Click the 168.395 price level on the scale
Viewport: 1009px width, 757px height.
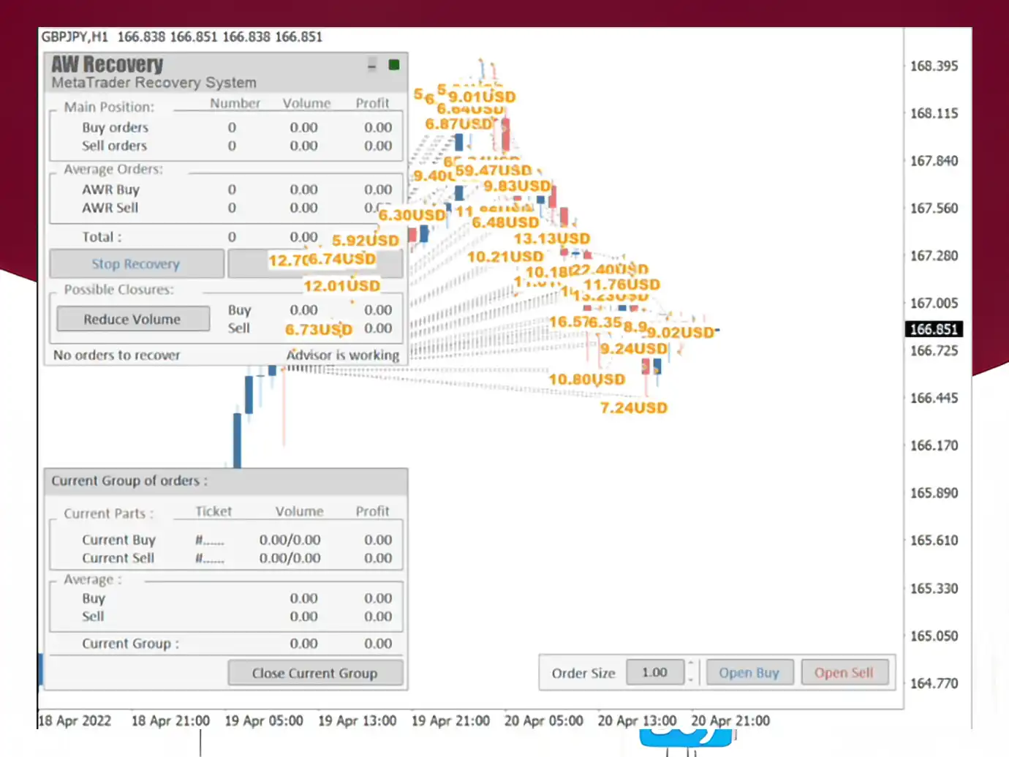tap(934, 66)
